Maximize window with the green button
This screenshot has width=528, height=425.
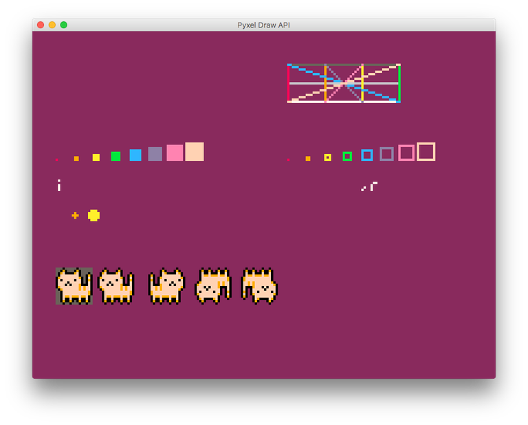point(64,25)
